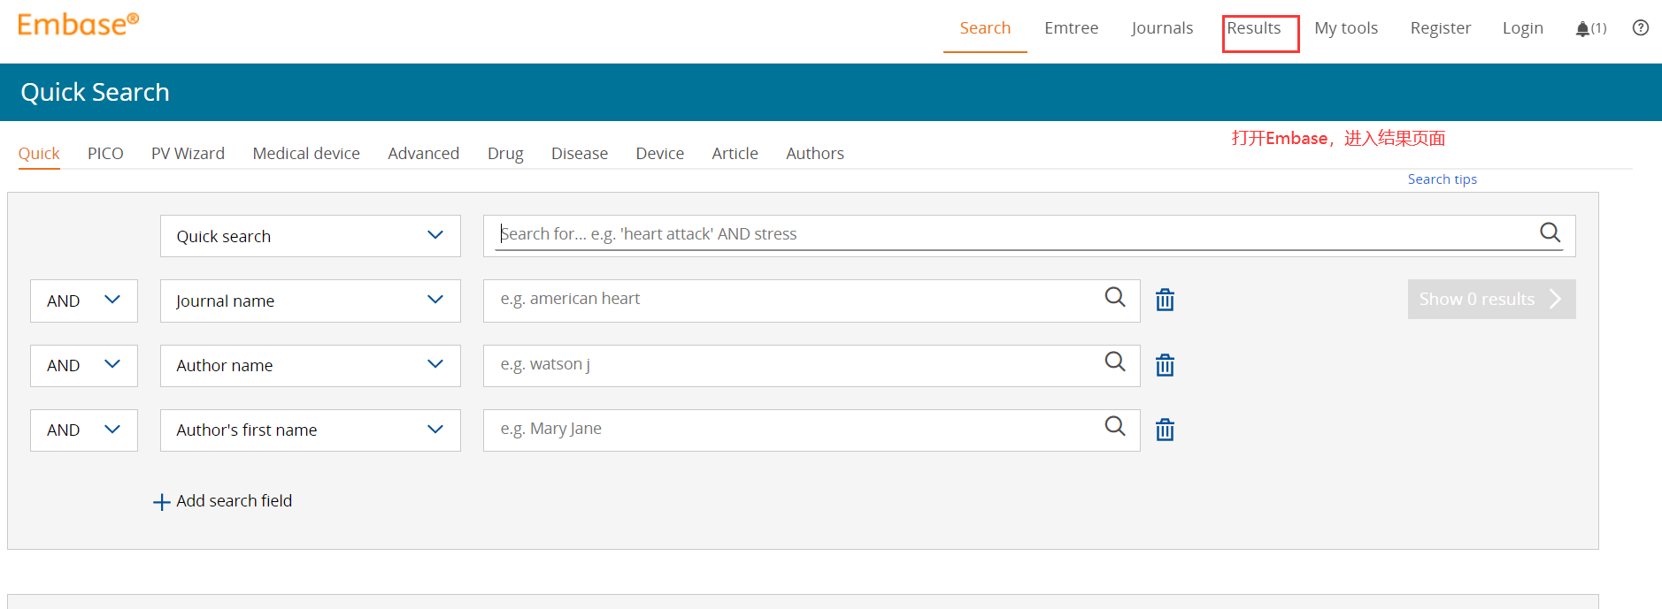
Task: Select the Quick search tab
Action: 39,153
